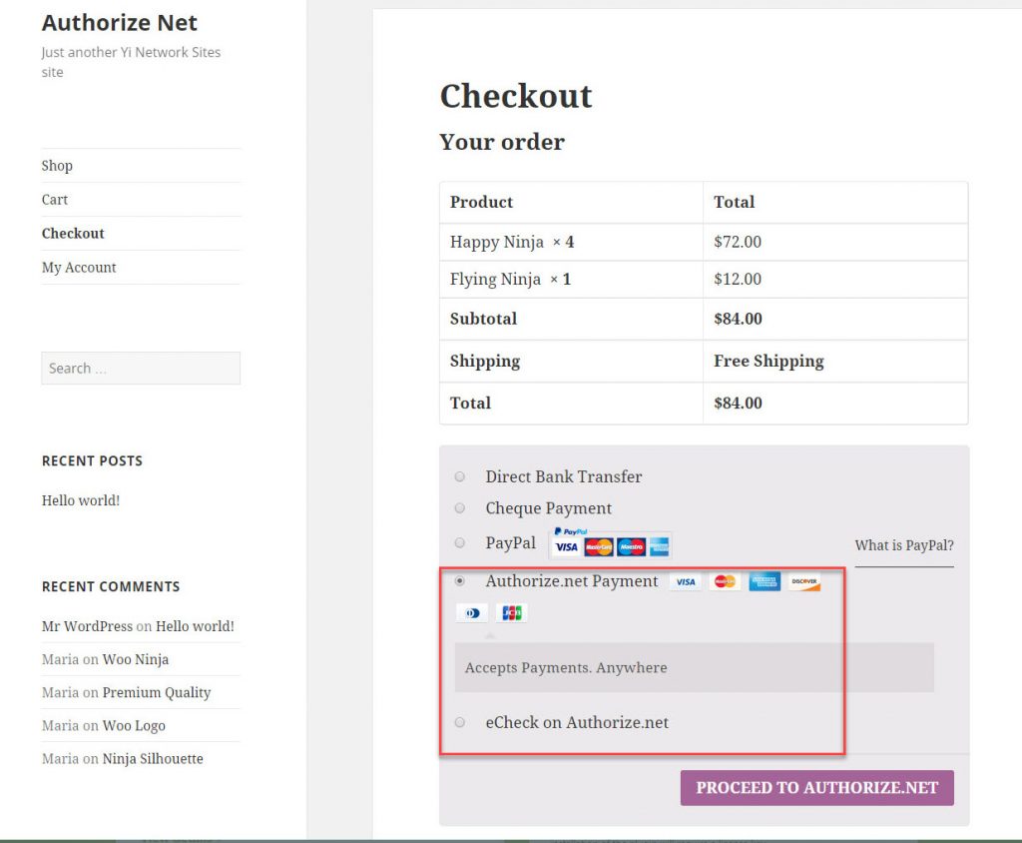This screenshot has height=843, width=1022.
Task: Open the Ninja Silhouette comment link
Action: 153,759
